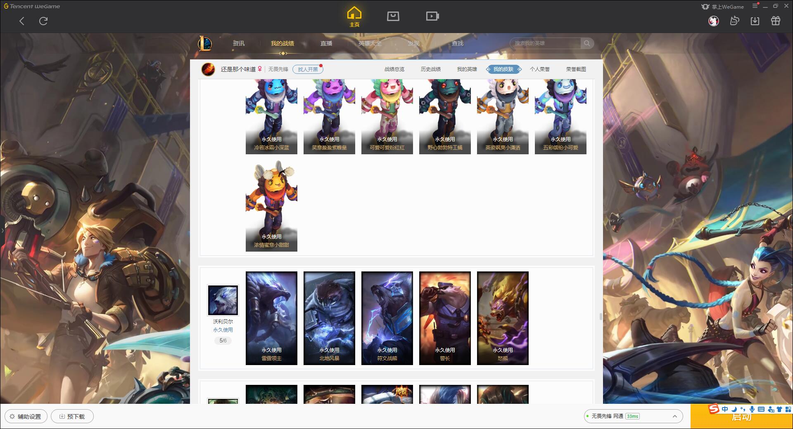Image resolution: width=793 pixels, height=429 pixels.
Task: Go back with the left arrow icon
Action: [22, 21]
